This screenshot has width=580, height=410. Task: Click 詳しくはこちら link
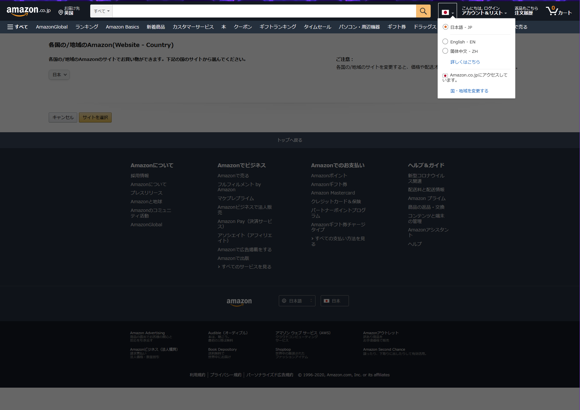[x=465, y=62]
